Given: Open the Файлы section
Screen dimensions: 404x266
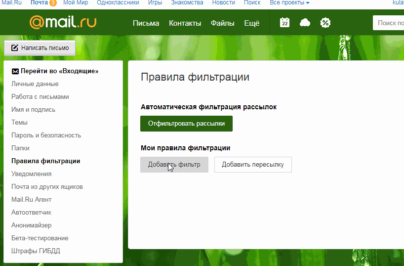Looking at the screenshot, I should 222,23.
